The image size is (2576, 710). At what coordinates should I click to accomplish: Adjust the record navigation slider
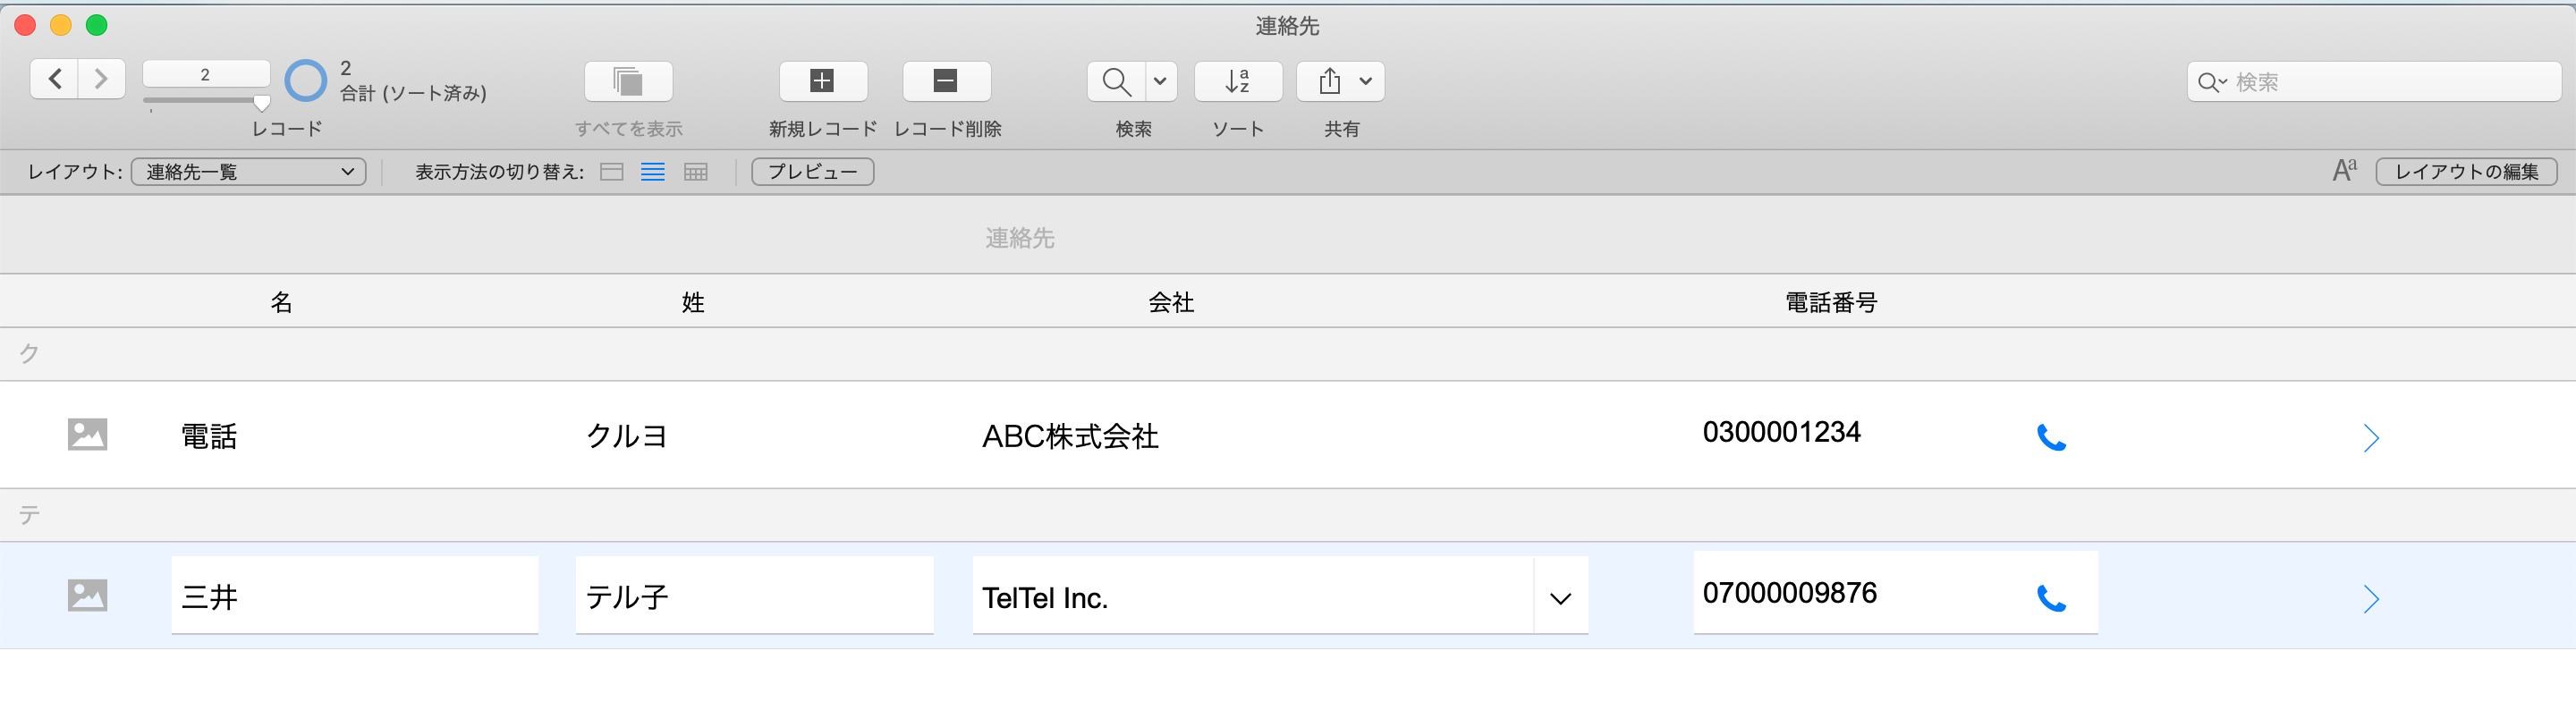[261, 102]
